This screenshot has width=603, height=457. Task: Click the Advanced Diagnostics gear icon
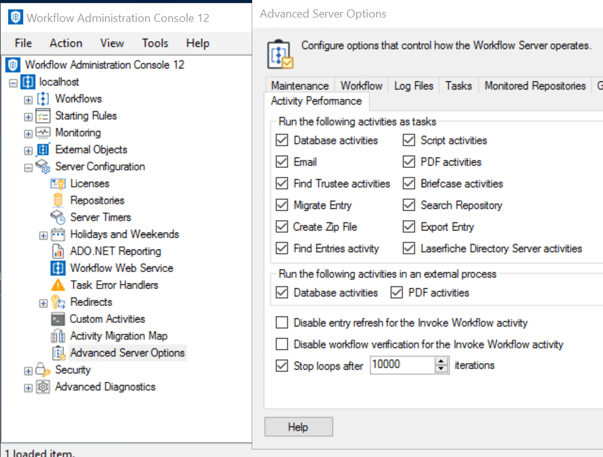coord(43,387)
